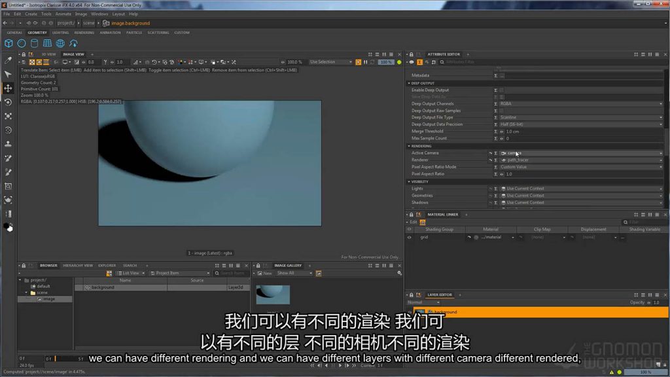Select the eyedropper tool in left toolbar

click(9, 60)
